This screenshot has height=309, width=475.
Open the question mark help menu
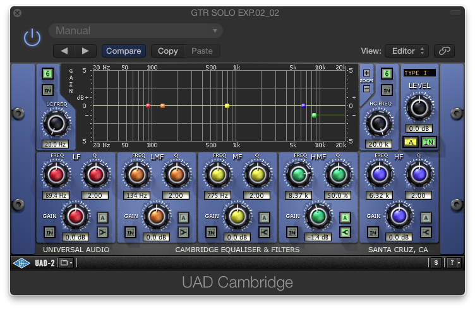pos(454,263)
